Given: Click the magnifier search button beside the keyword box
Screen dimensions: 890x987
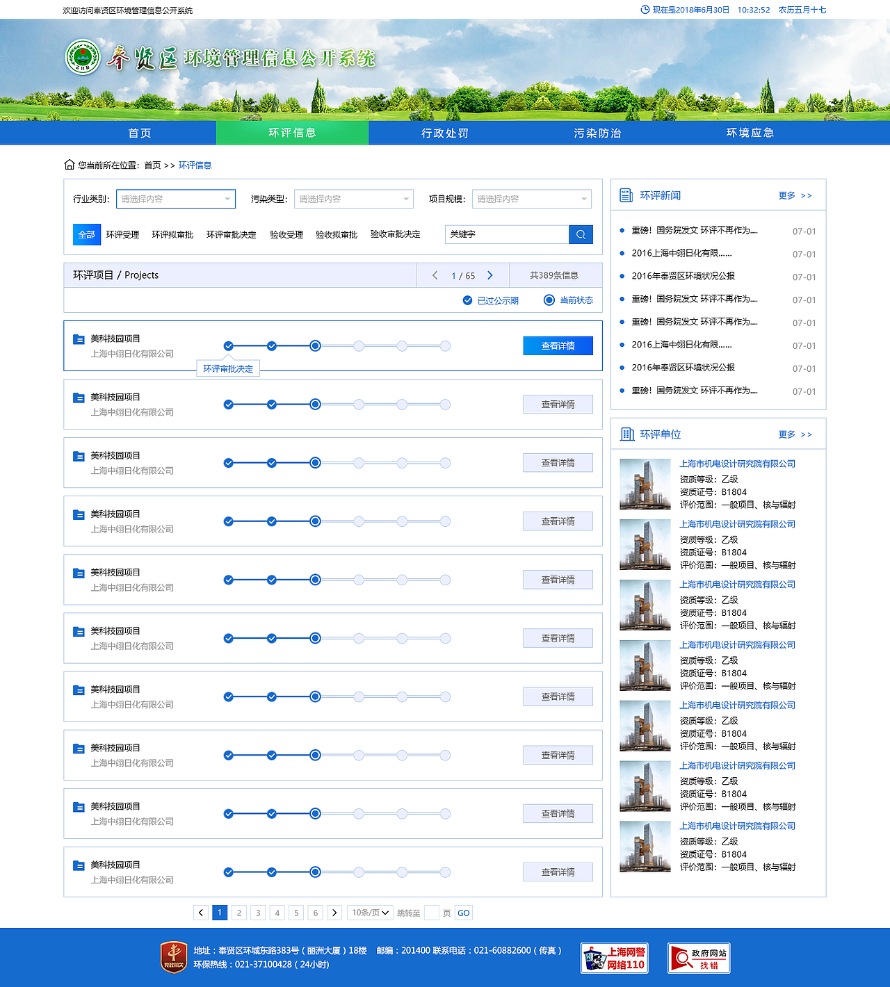Looking at the screenshot, I should [581, 234].
